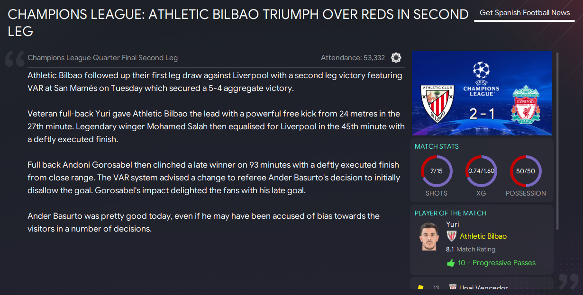Click the Athletic Club crest in the match banner

[x=437, y=102]
